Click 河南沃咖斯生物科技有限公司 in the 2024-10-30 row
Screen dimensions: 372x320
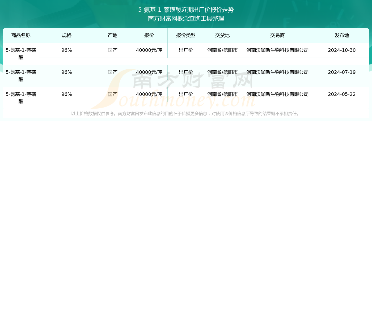coord(277,50)
